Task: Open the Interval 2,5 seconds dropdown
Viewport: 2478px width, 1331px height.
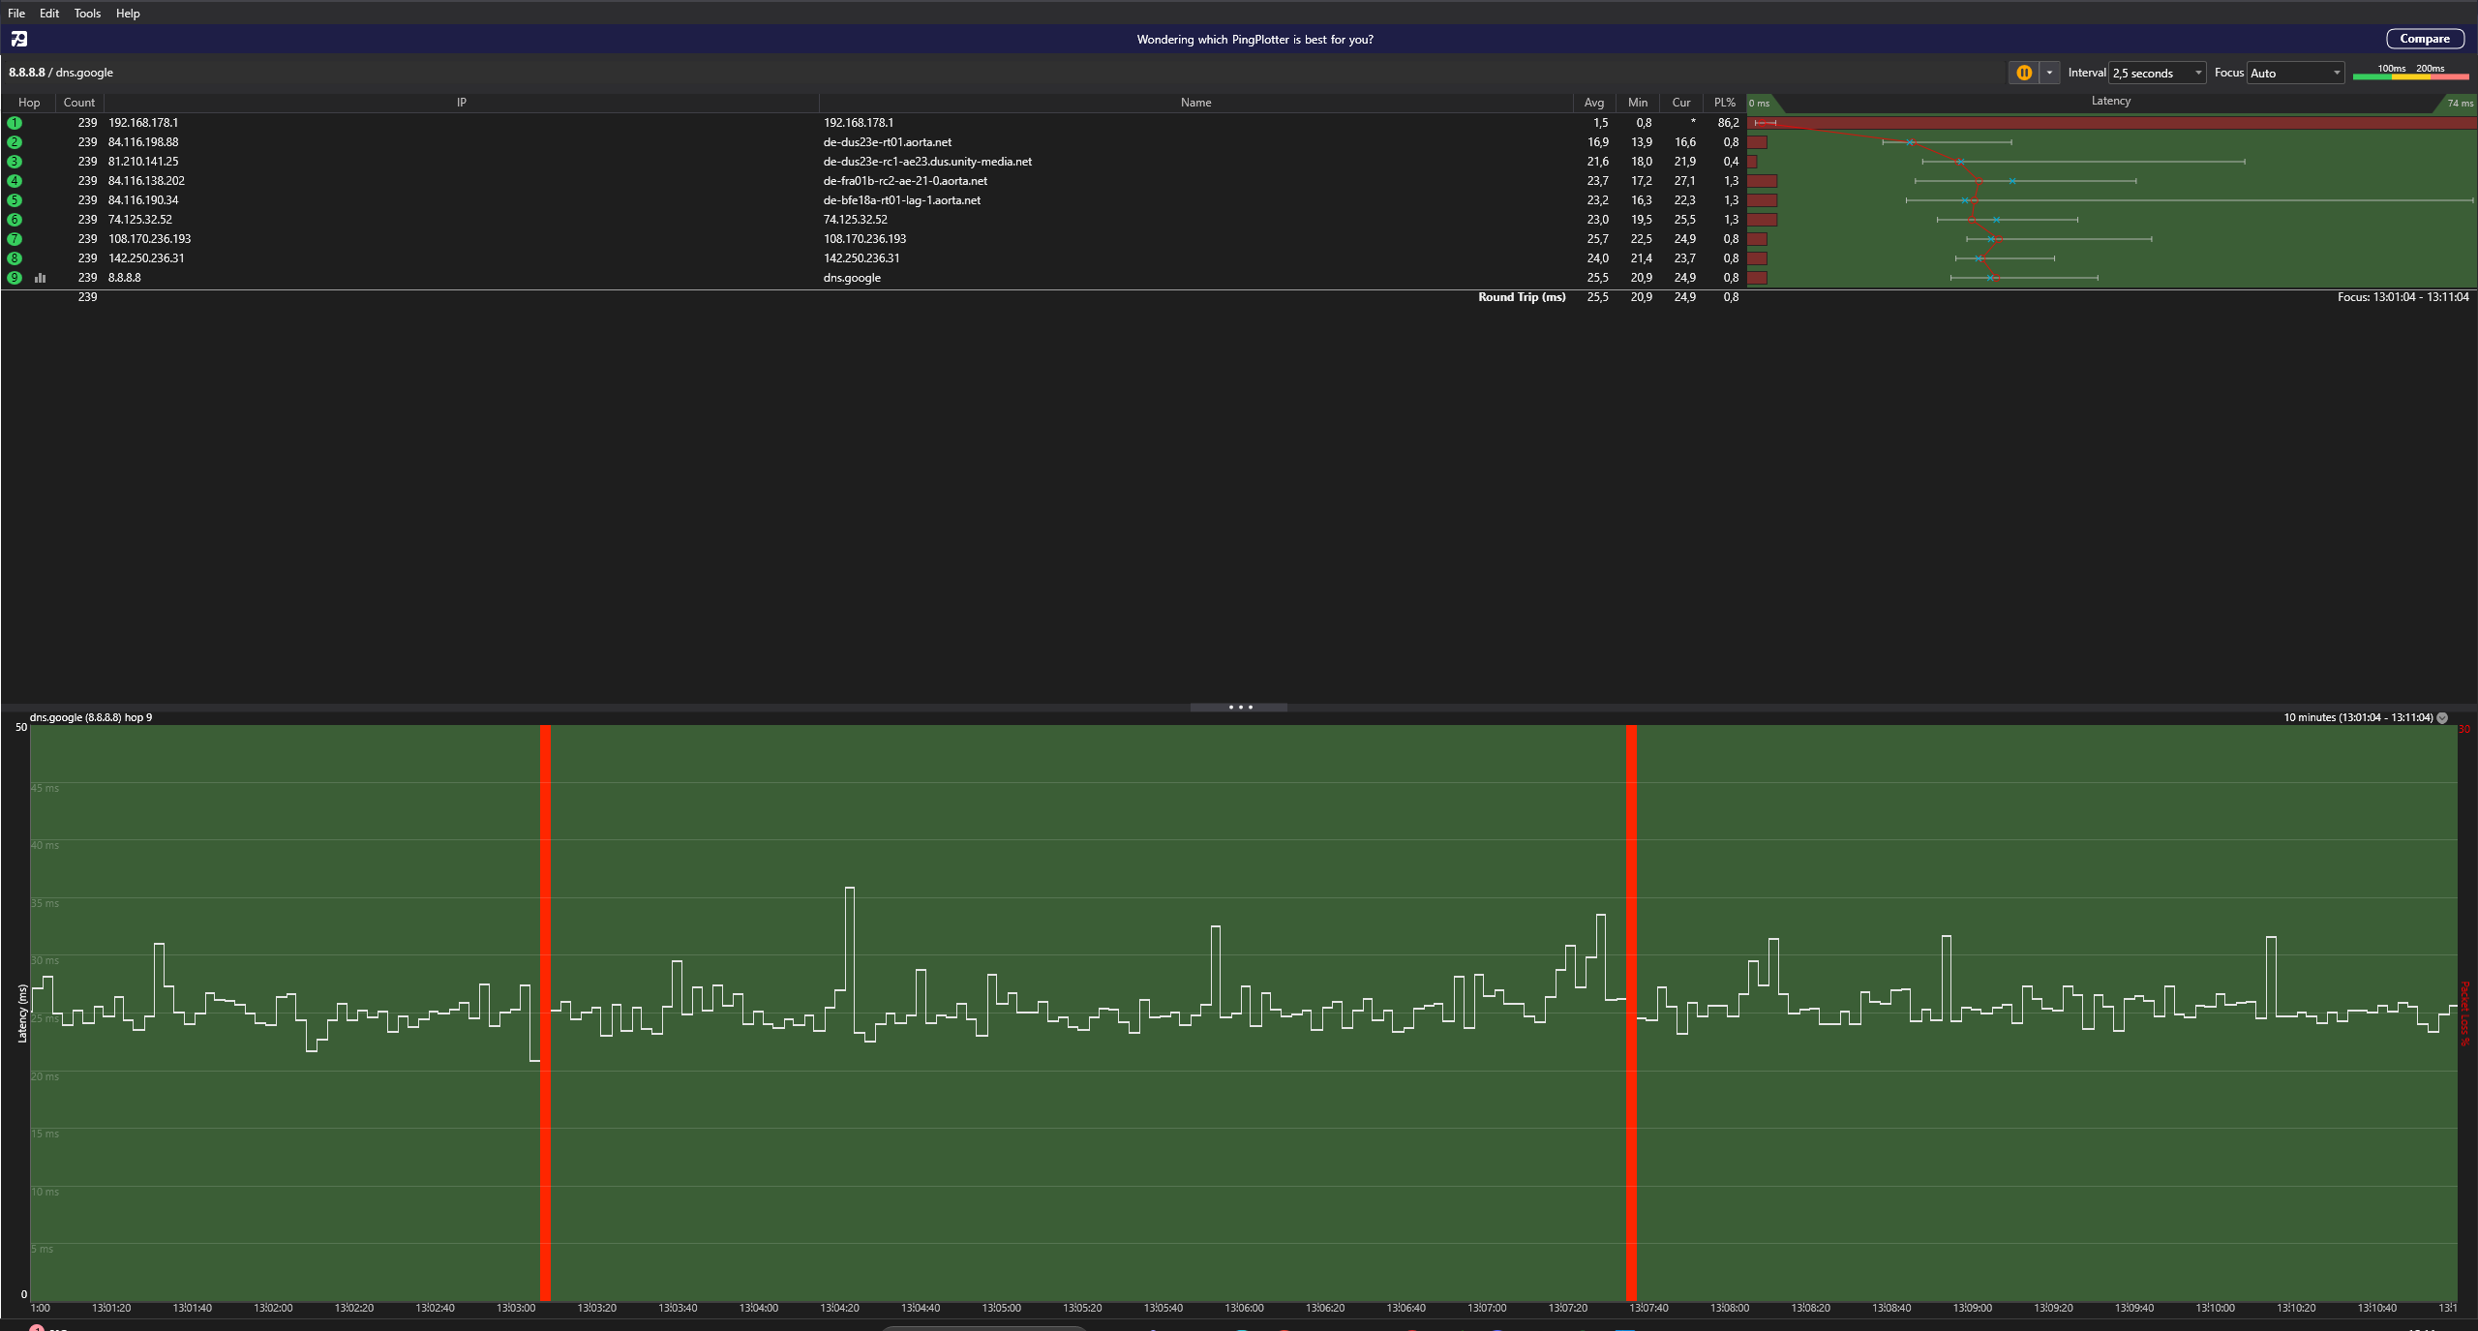Action: (x=2158, y=74)
